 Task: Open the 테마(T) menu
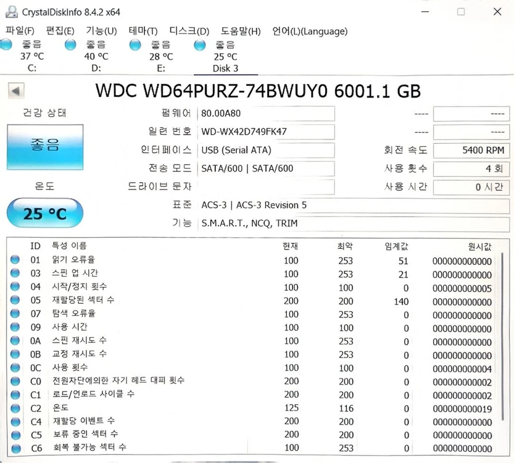coord(143,31)
